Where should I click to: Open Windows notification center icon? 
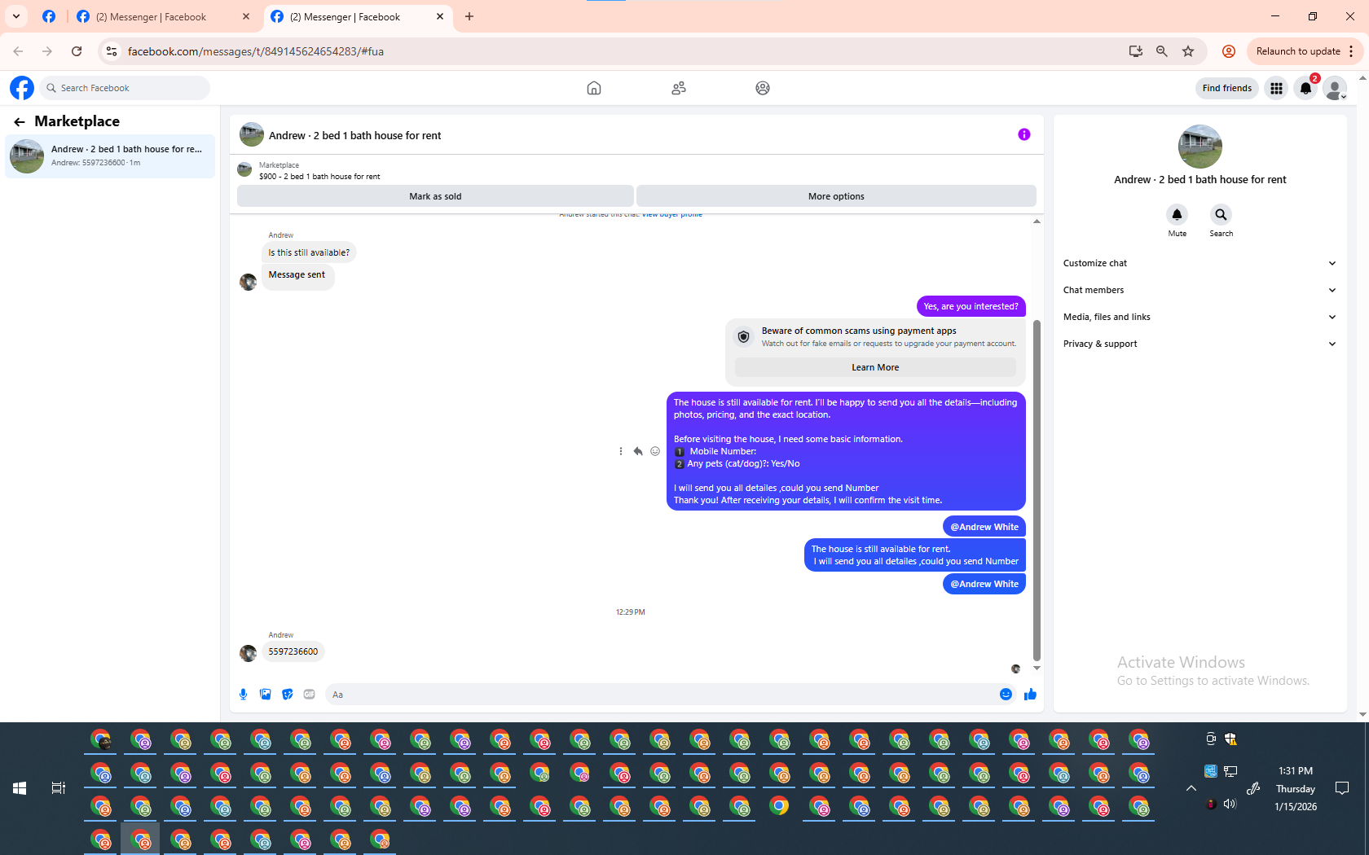tap(1342, 788)
